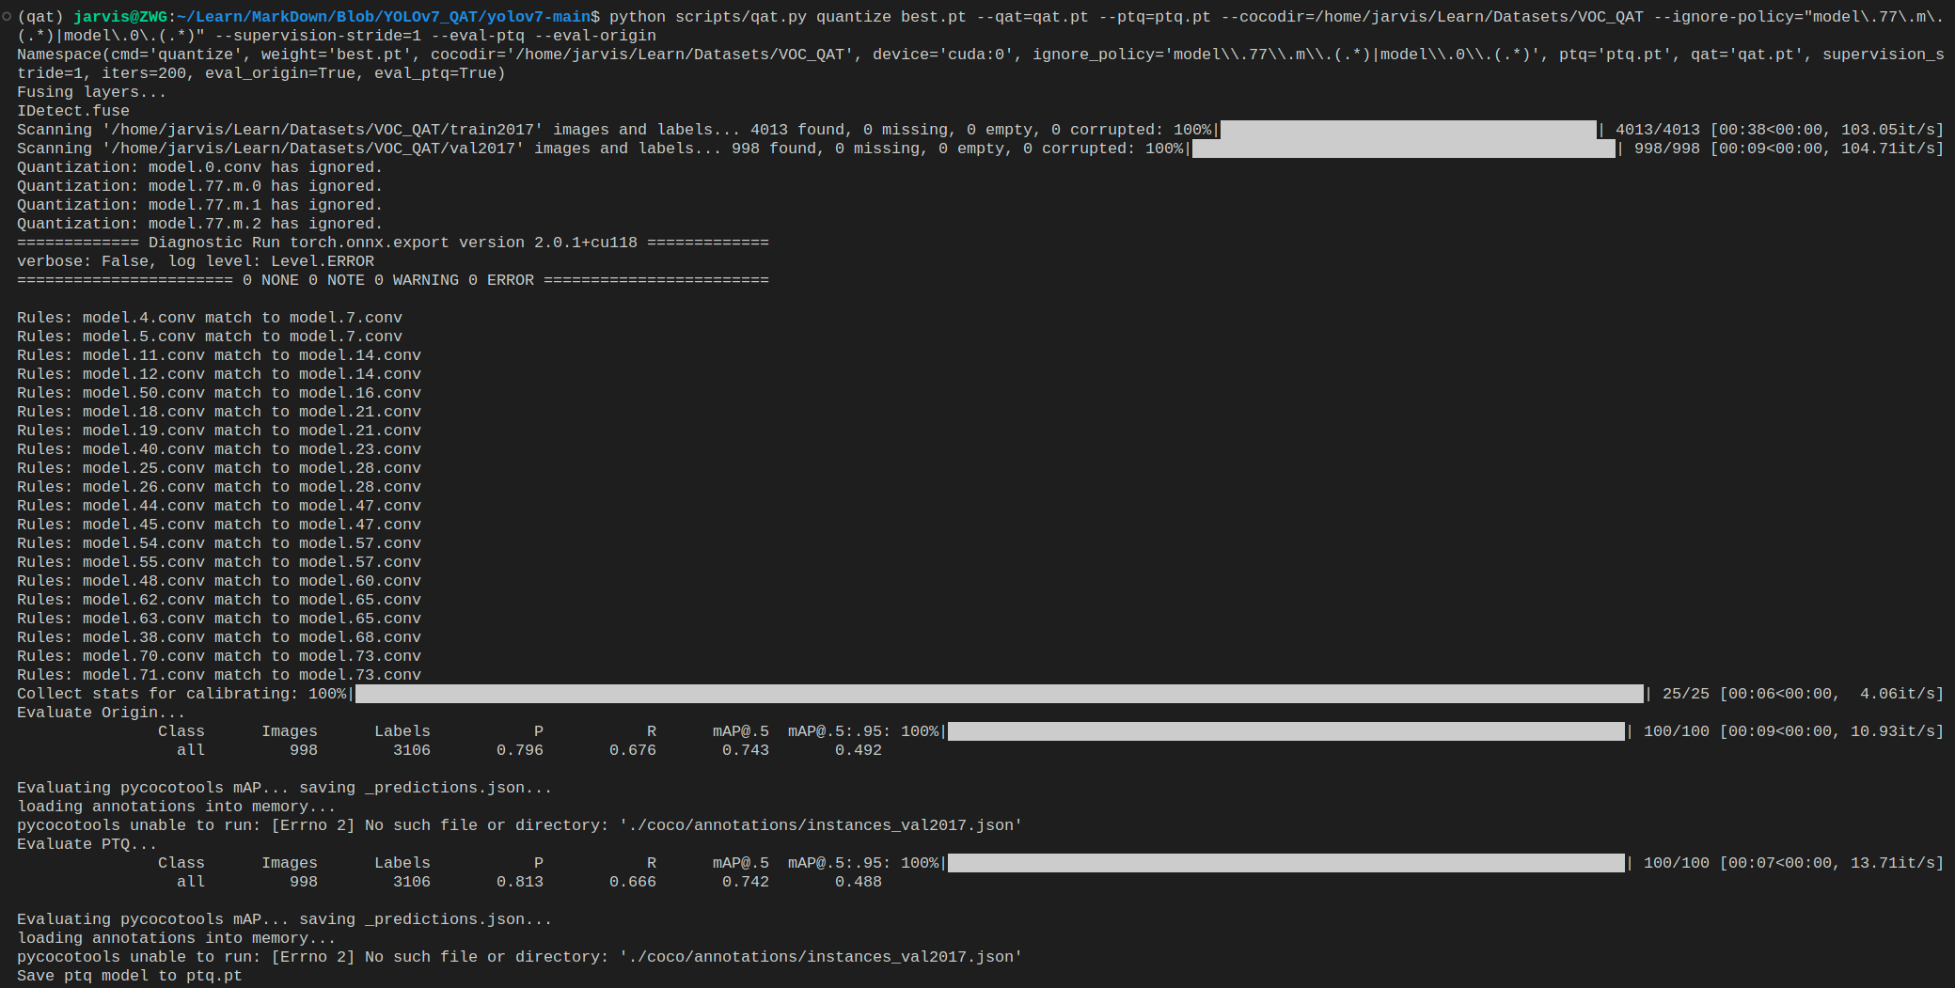Click the Evaluate Origin mAP progress bar
The width and height of the screenshot is (1955, 988).
point(1285,731)
